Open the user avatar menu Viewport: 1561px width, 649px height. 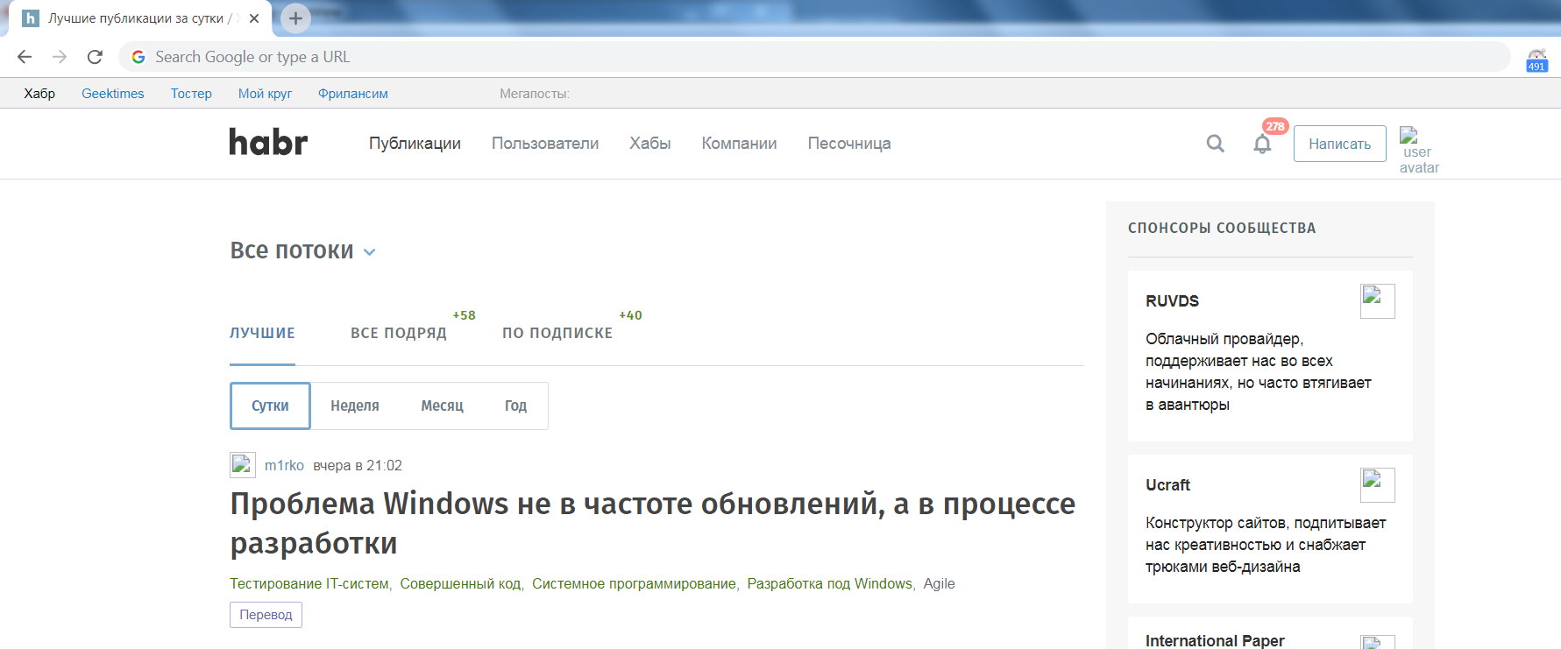point(1418,151)
